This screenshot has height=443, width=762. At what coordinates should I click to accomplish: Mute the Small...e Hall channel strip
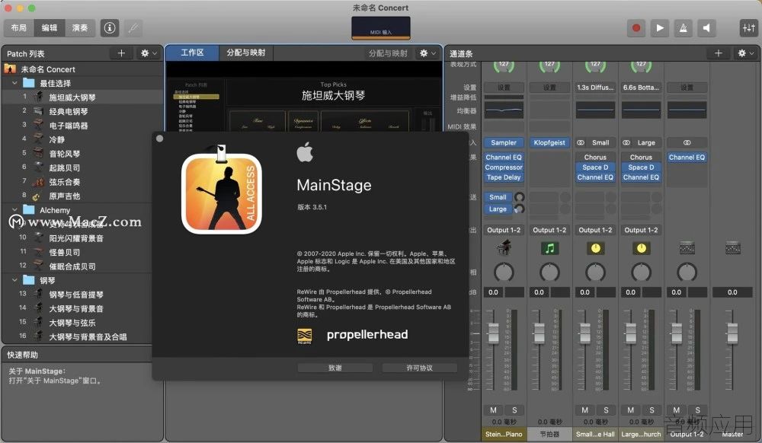click(584, 410)
